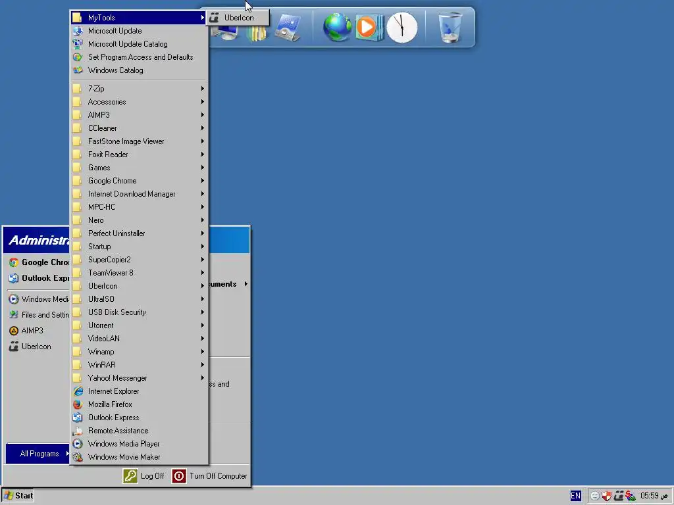Open the UberIcon program folder
The image size is (674, 505).
tap(140, 286)
